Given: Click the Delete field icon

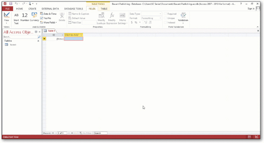Looking at the screenshot, I should click(62, 17).
